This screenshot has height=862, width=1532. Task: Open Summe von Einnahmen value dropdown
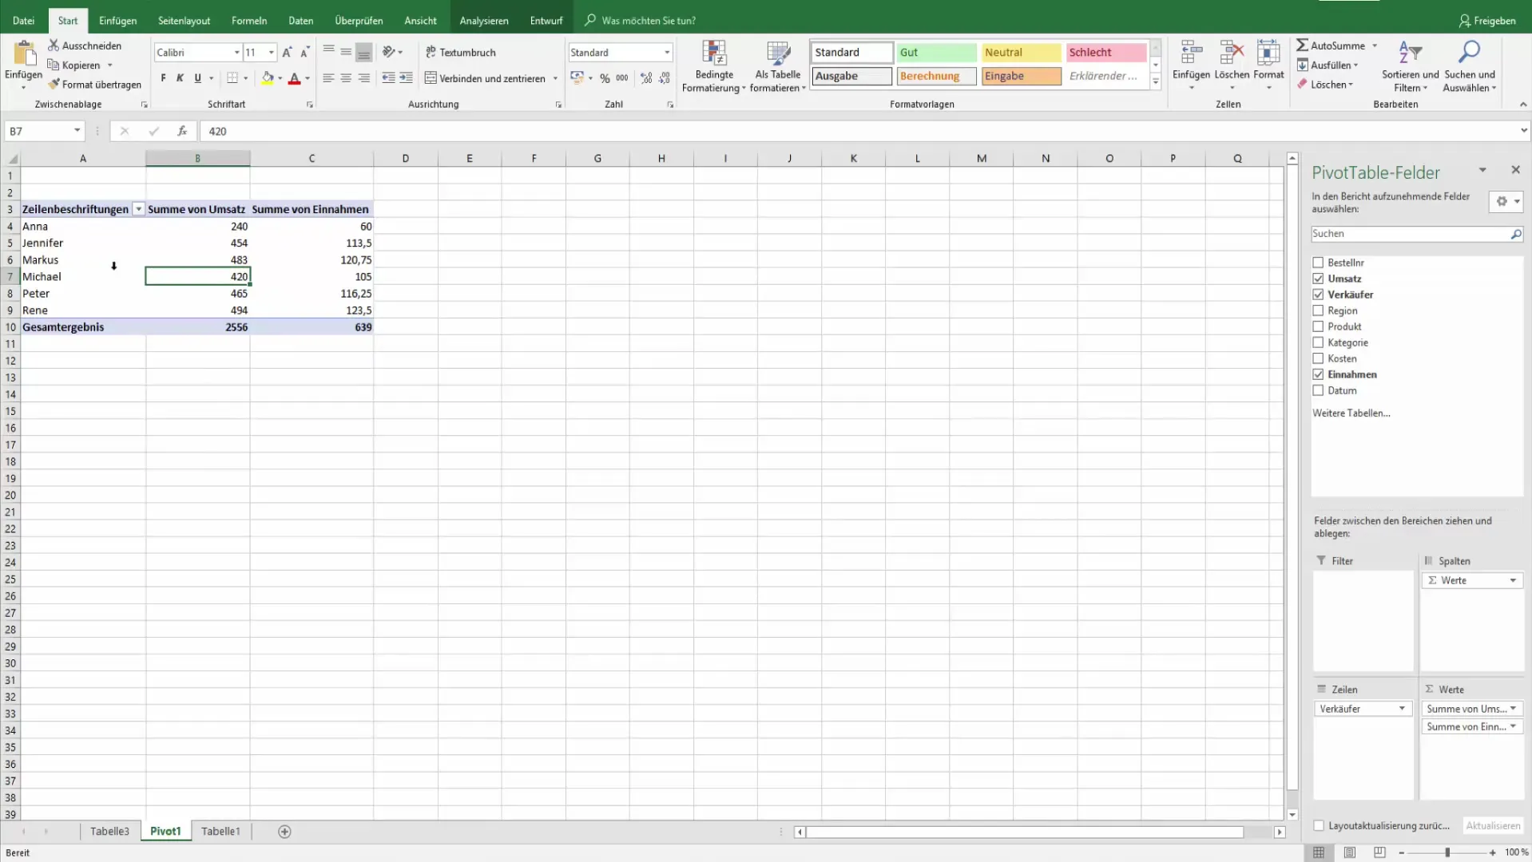pos(1513,727)
